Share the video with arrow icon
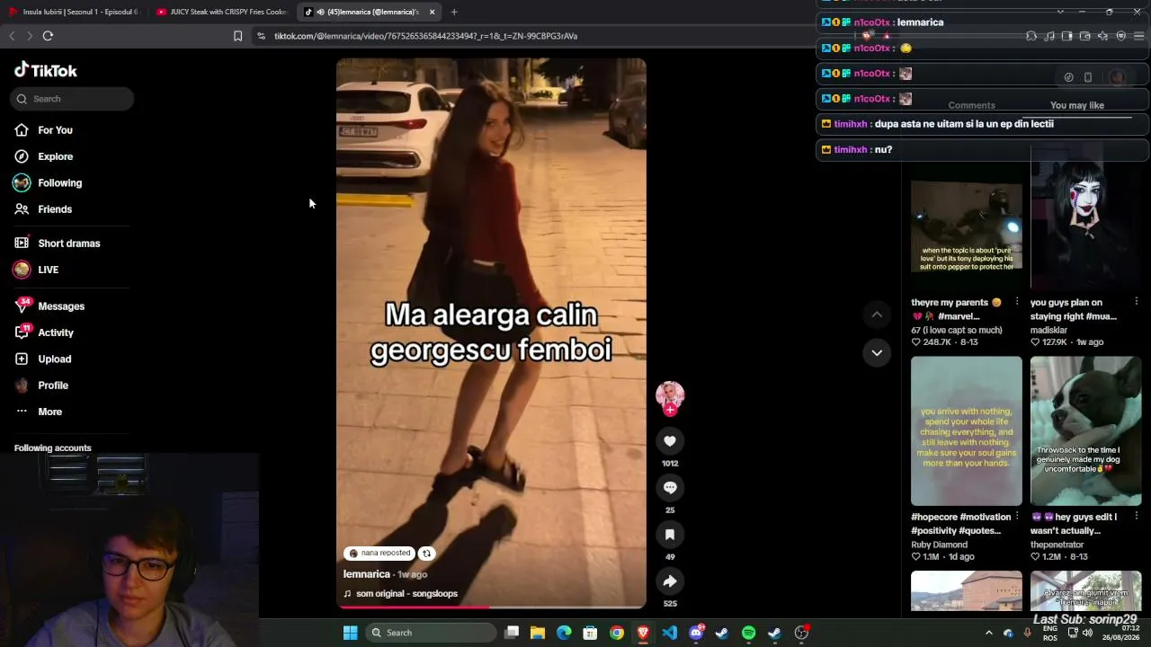 (x=670, y=581)
